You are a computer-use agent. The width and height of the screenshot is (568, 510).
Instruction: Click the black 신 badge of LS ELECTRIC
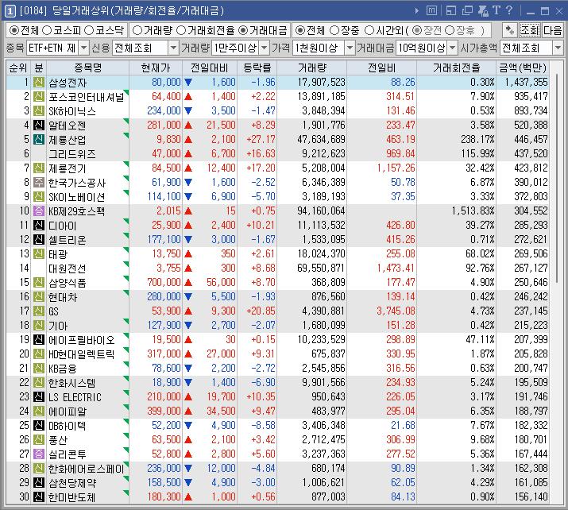tap(39, 396)
